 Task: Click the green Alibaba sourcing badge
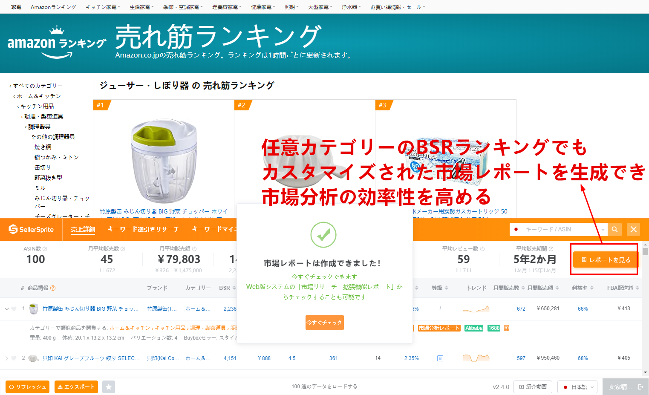point(474,328)
